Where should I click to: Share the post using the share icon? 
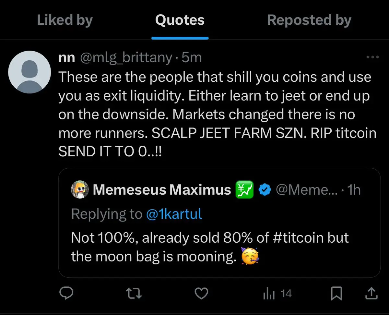[x=371, y=294]
